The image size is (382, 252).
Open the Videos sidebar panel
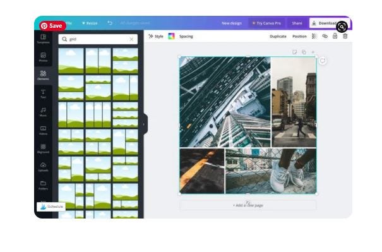(43, 130)
